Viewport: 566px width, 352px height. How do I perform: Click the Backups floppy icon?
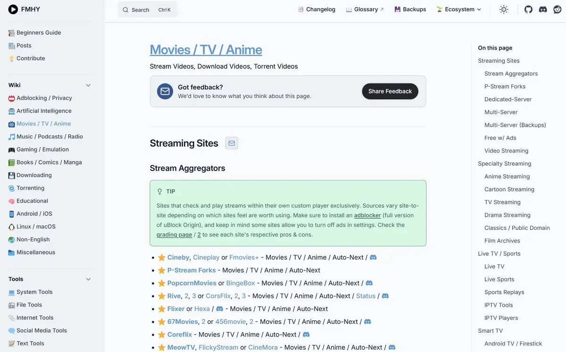[398, 9]
